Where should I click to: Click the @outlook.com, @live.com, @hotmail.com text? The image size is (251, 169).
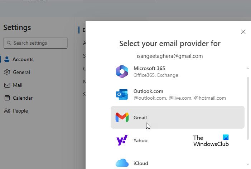180,98
